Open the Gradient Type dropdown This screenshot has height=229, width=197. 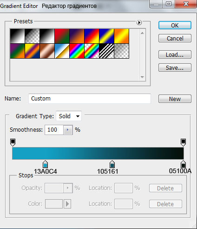coord(69,116)
